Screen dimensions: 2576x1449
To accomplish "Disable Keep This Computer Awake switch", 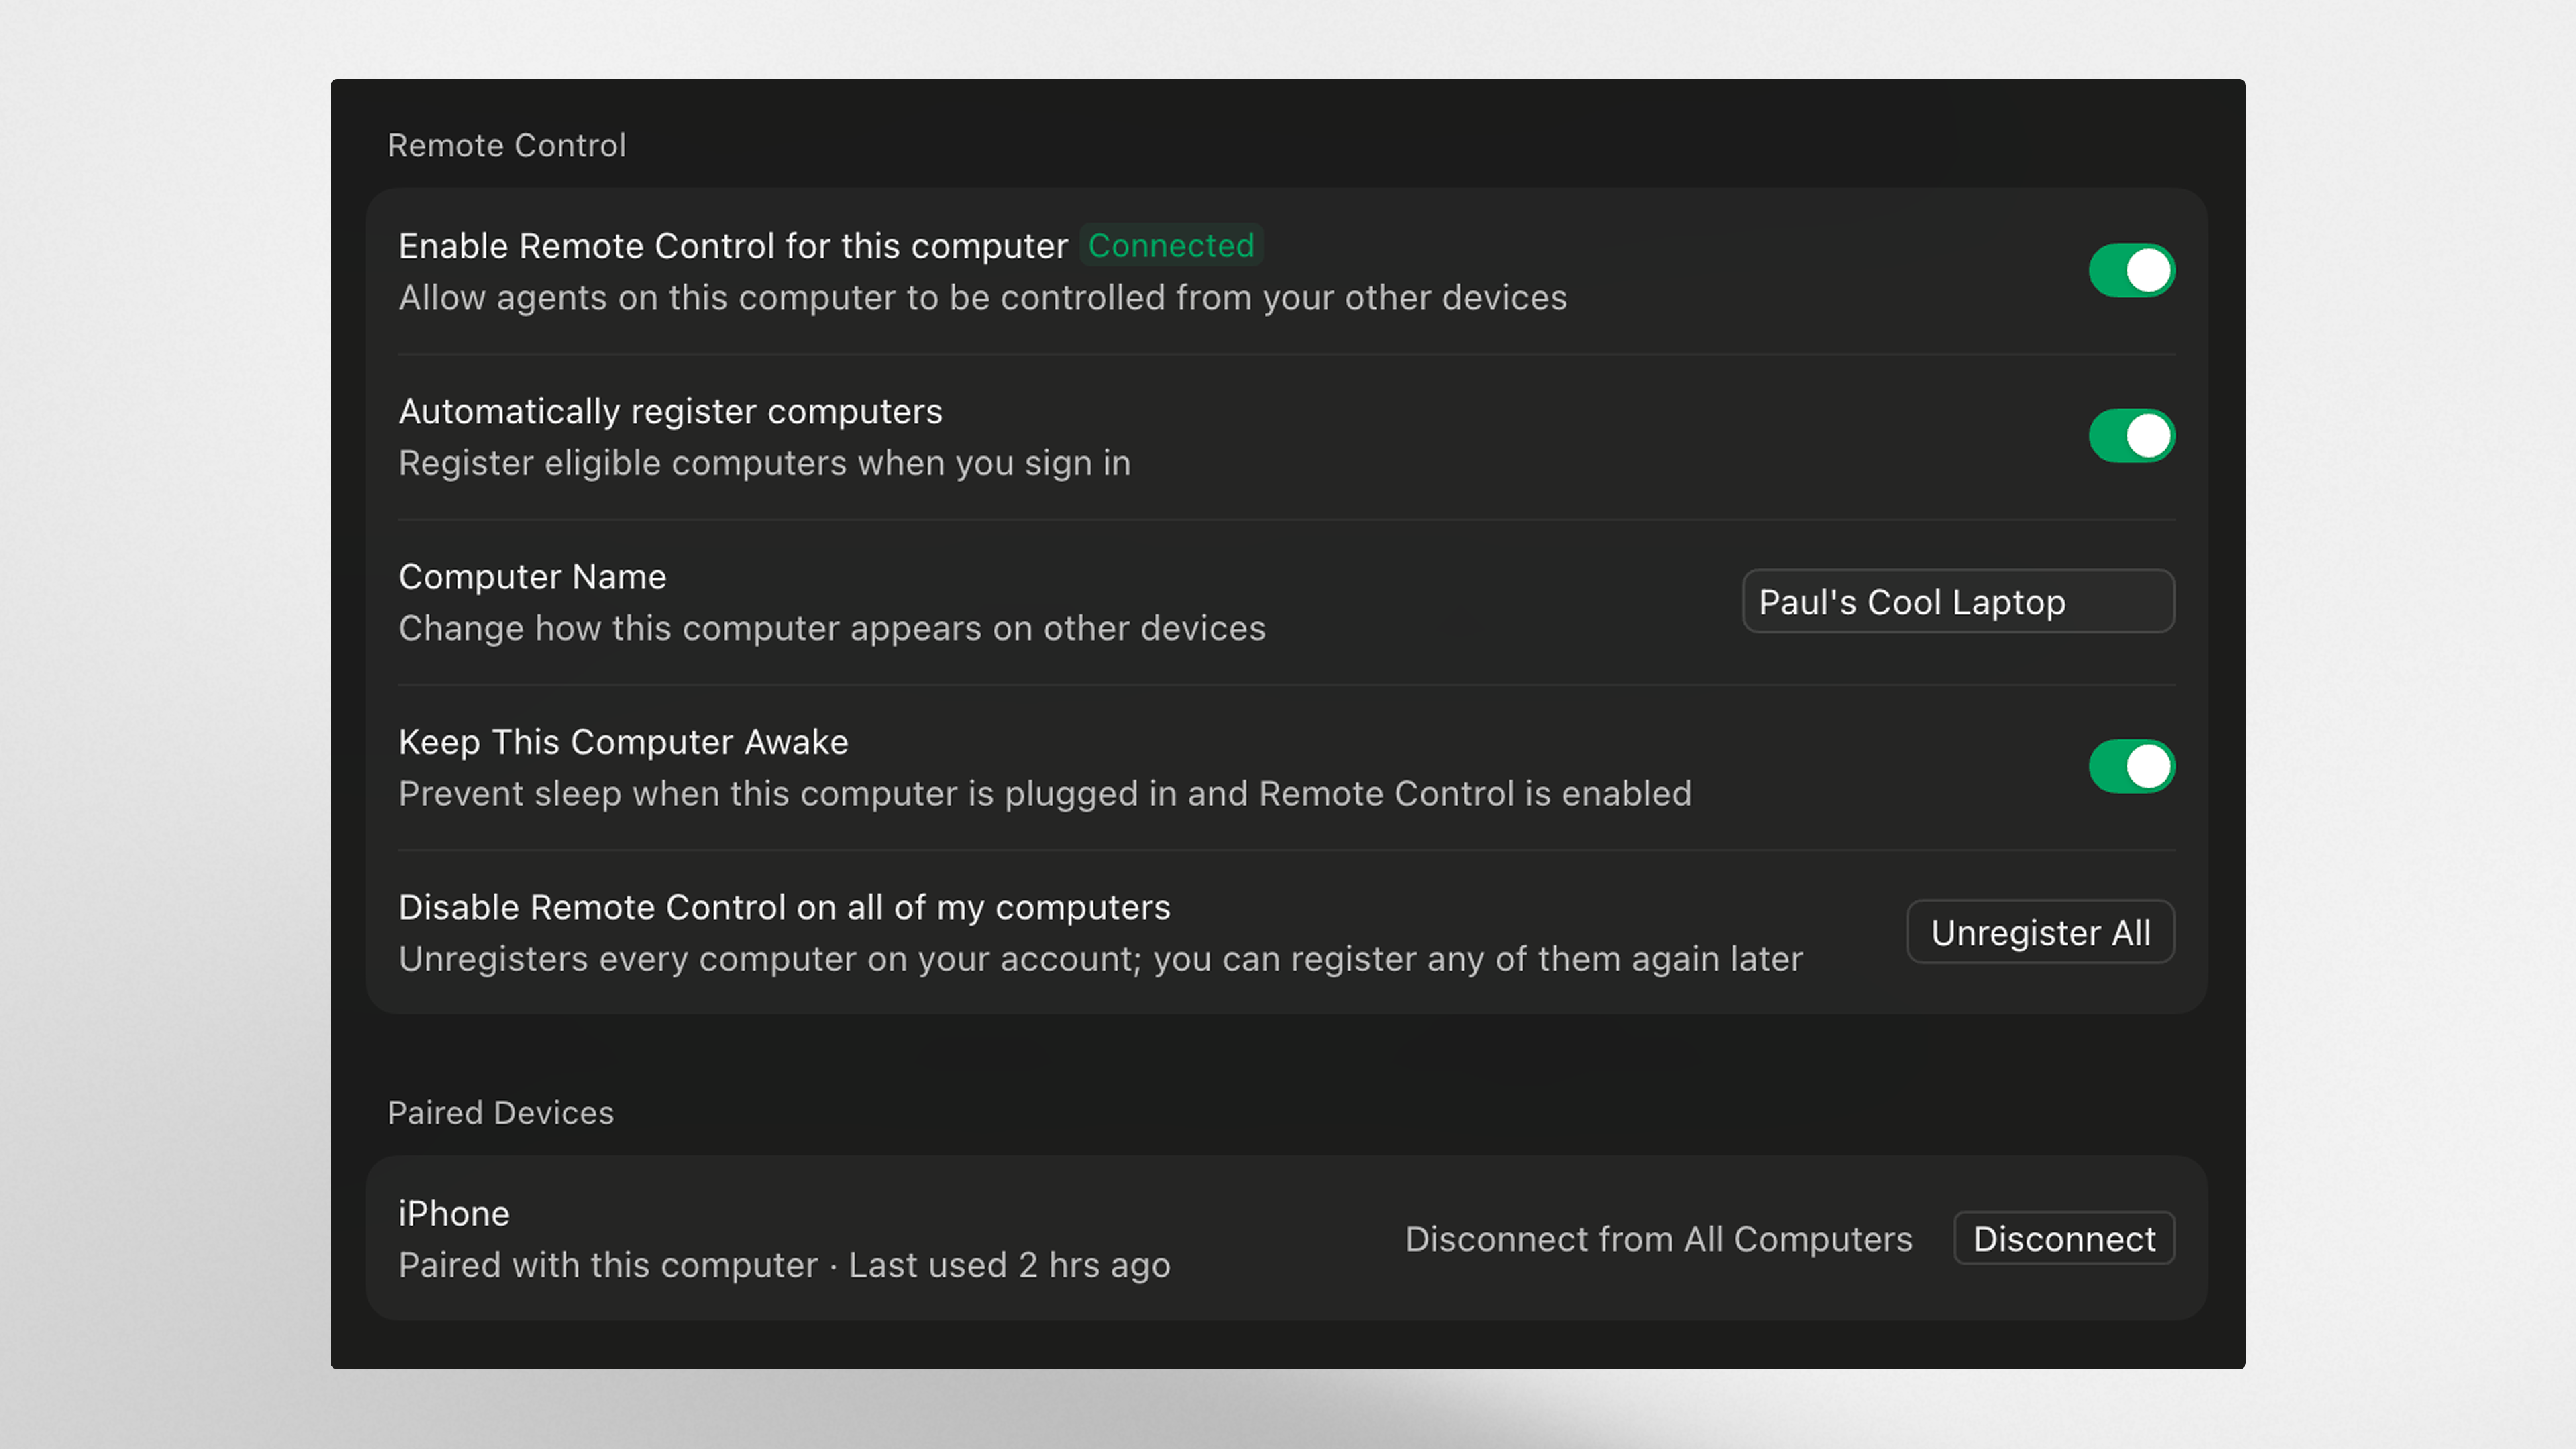I will (x=2131, y=766).
